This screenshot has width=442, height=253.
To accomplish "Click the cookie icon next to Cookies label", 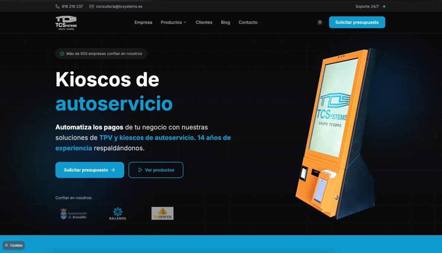I will tap(7, 245).
